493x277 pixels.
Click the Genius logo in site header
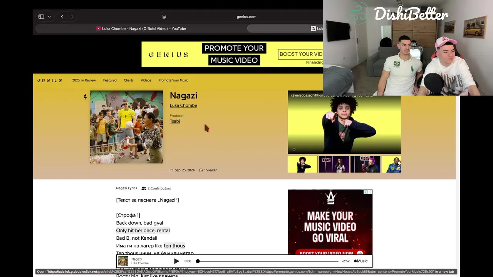coord(50,80)
